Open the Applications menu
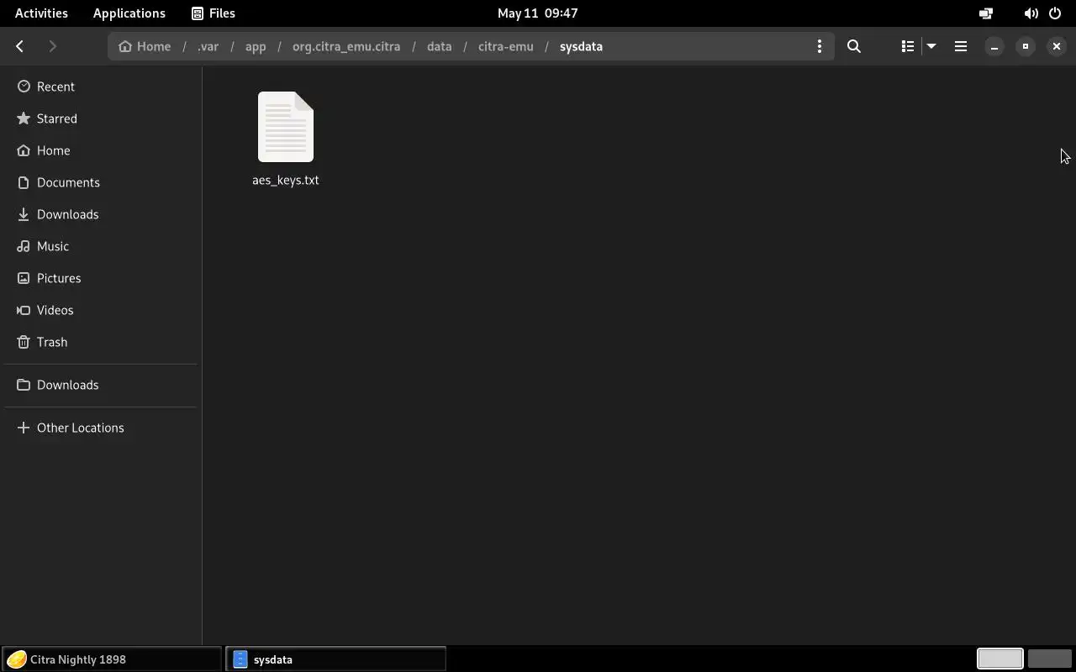This screenshot has height=672, width=1076. (x=129, y=13)
